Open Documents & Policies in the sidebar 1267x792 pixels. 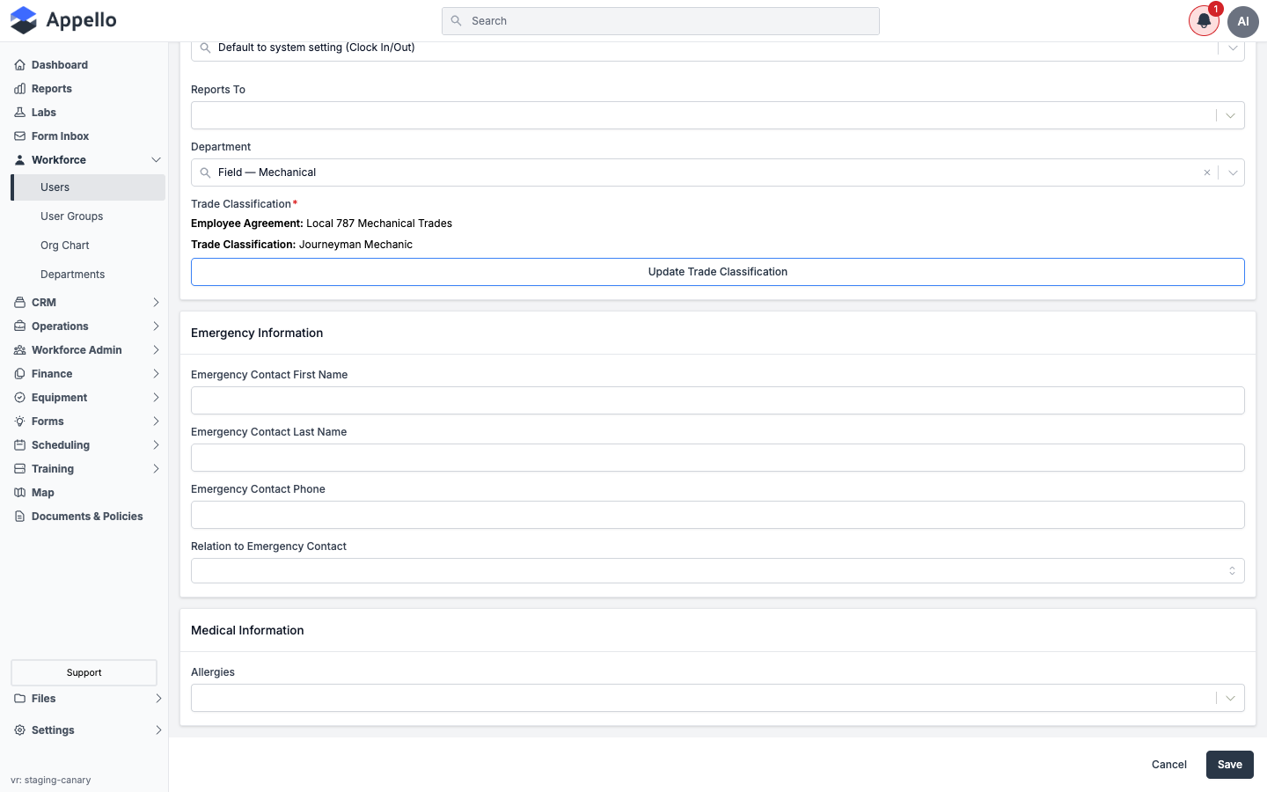coord(86,517)
